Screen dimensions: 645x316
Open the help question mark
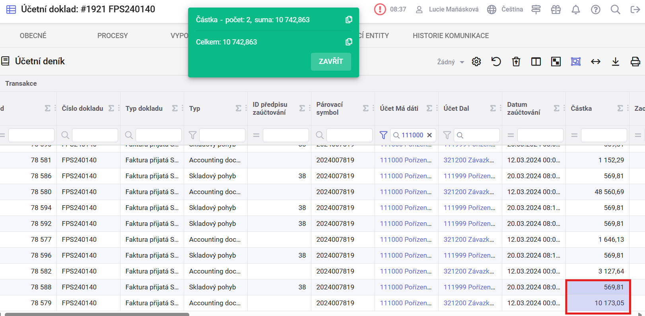pyautogui.click(x=595, y=10)
